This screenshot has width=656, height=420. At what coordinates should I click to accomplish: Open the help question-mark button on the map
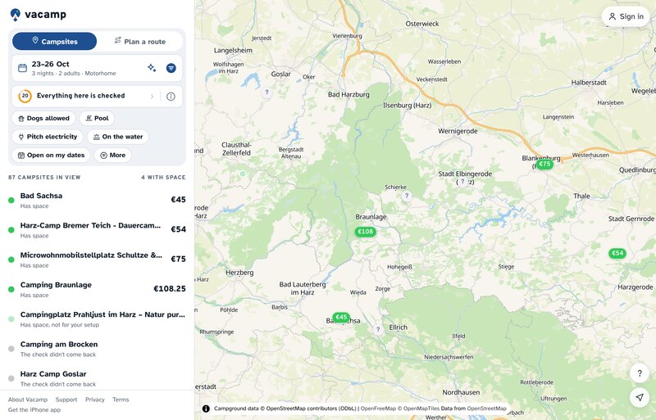(x=640, y=373)
